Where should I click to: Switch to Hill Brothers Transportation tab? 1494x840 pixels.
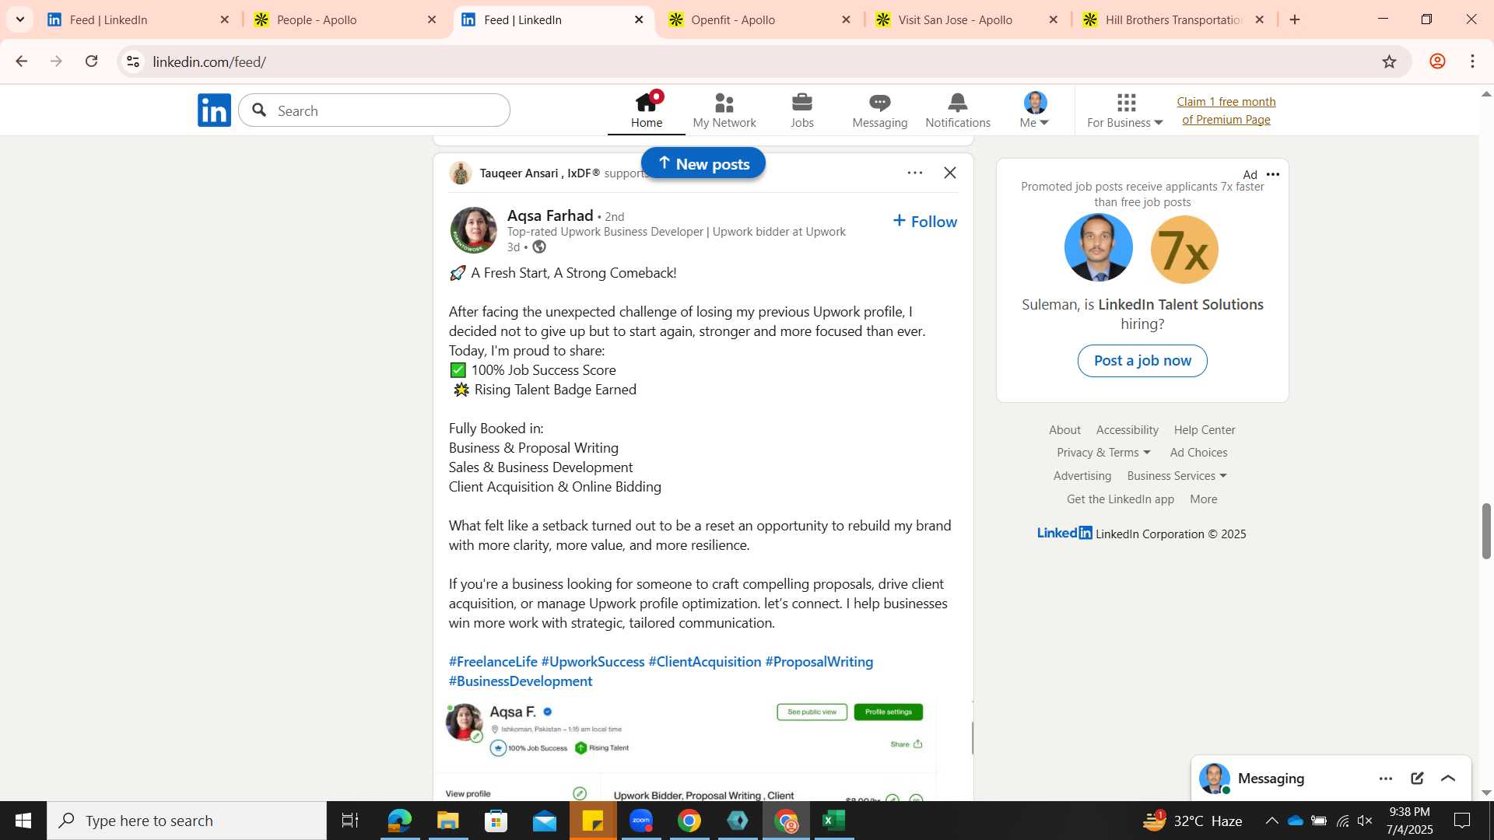[1173, 19]
